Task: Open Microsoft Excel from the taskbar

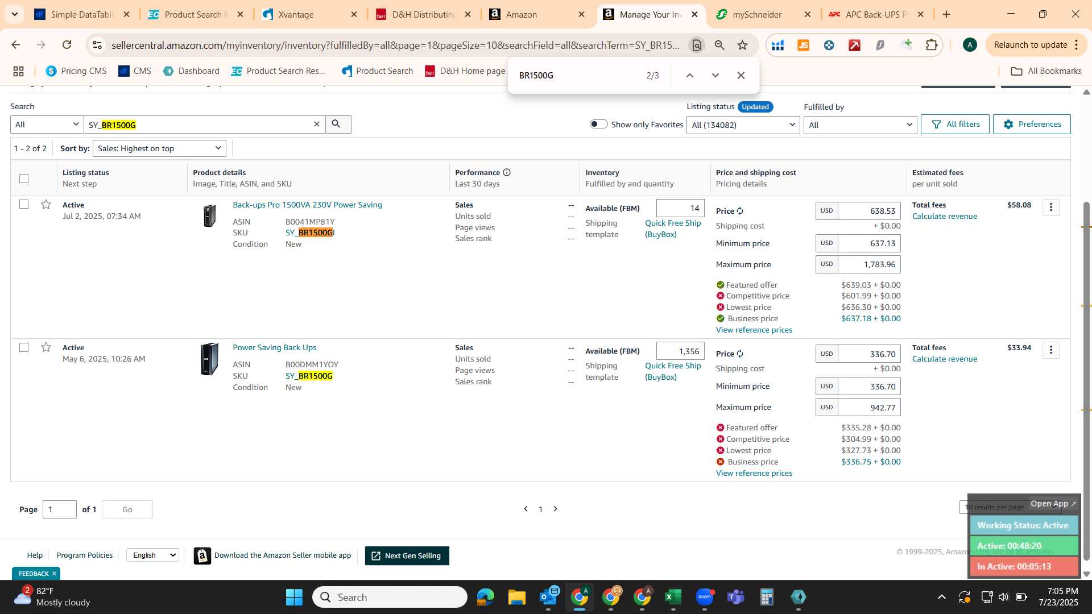Action: click(673, 597)
